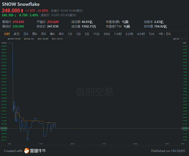
Task: Choose the 5分 five-minute interval
Action: pyautogui.click(x=87, y=34)
